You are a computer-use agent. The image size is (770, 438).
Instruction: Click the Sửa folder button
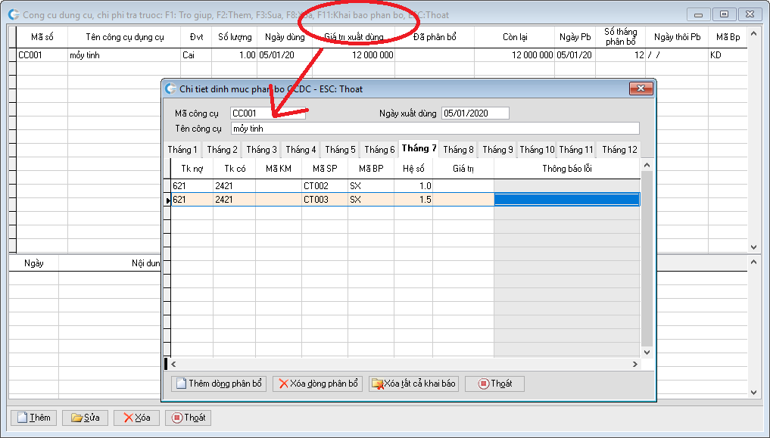[85, 418]
